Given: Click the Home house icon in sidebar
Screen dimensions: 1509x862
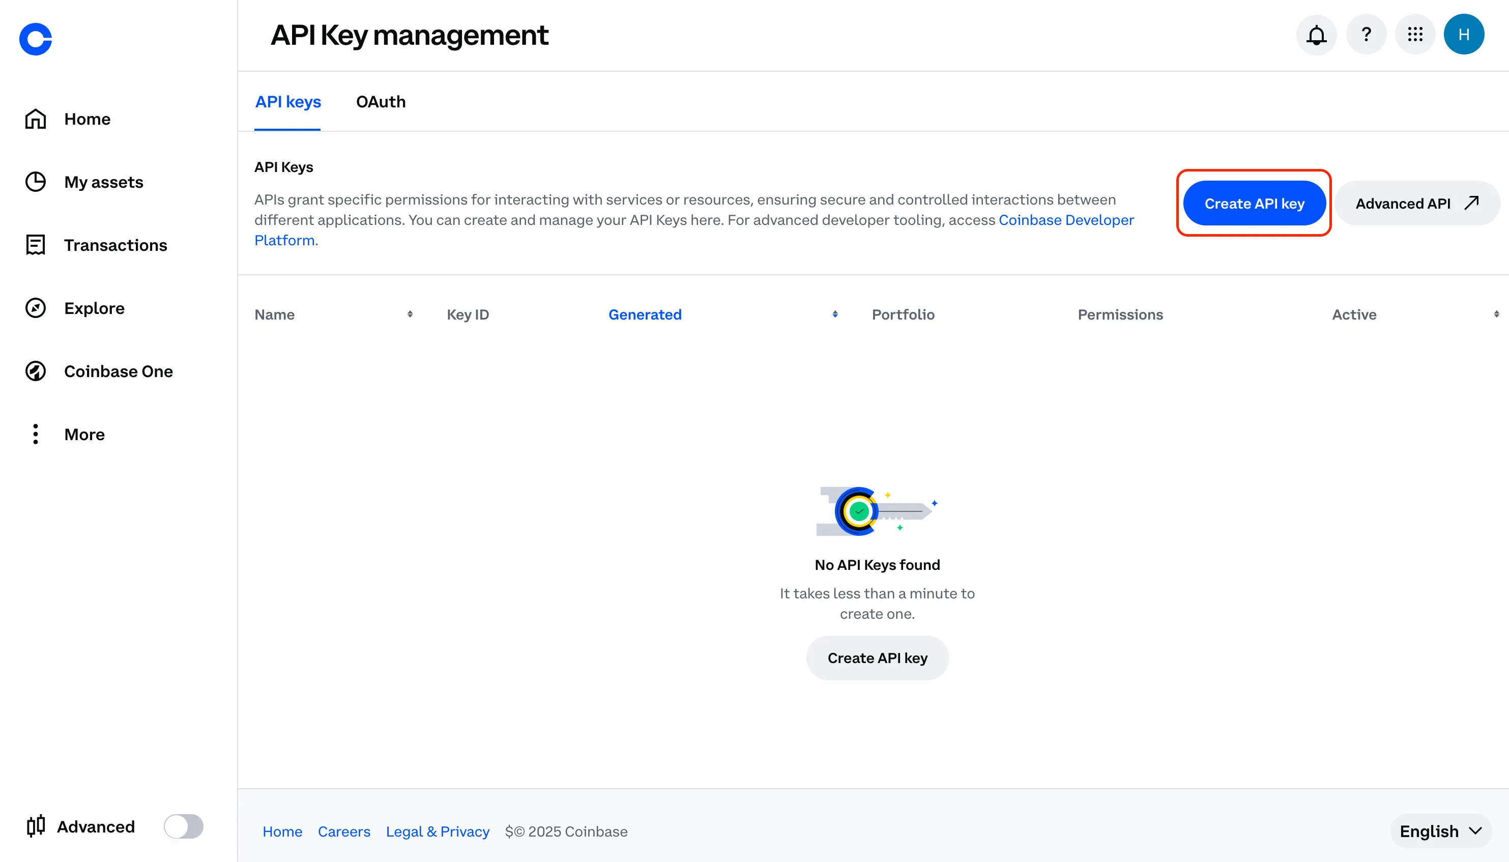Looking at the screenshot, I should click(36, 119).
